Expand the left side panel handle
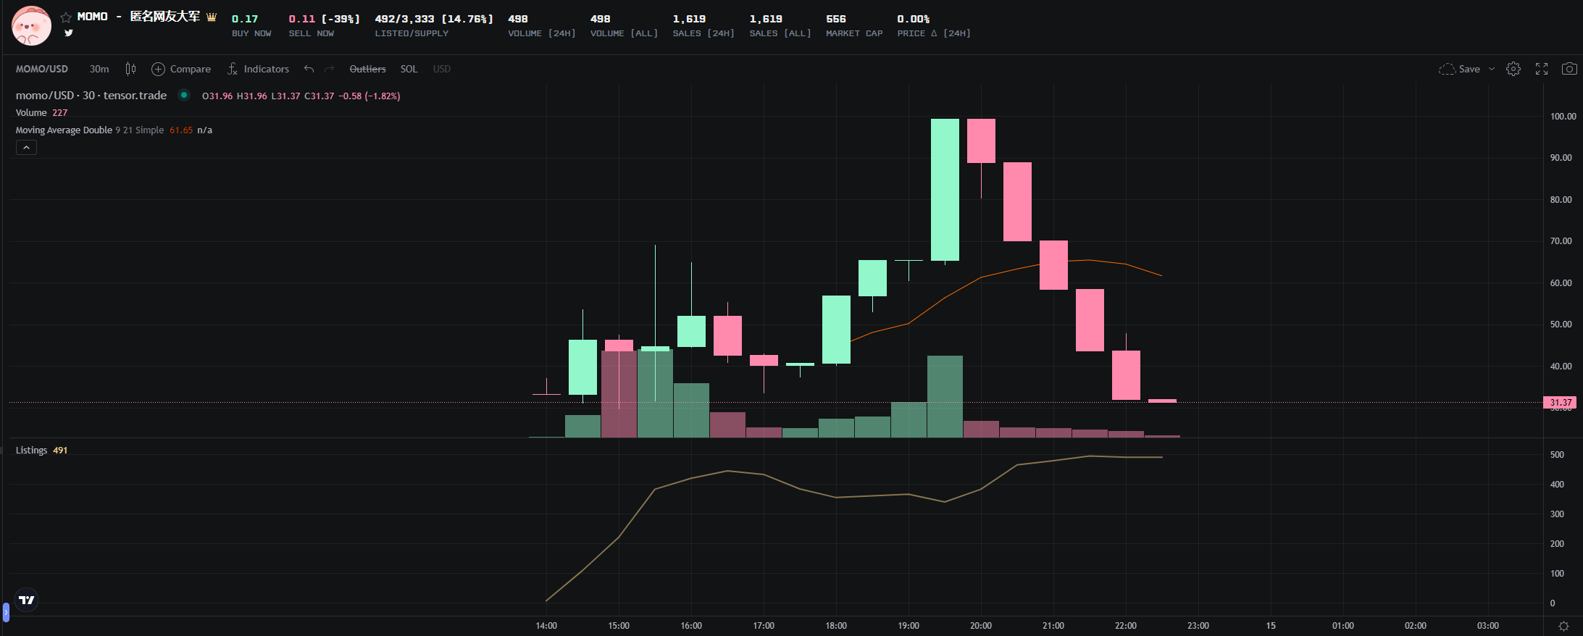This screenshot has width=1583, height=636. point(6,612)
